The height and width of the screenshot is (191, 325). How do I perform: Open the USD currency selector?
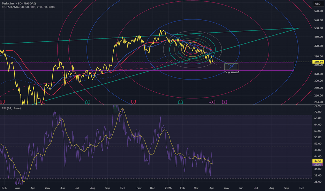pyautogui.click(x=318, y=4)
